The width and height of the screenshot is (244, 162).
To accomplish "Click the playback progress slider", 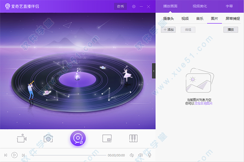I will coord(68,155).
